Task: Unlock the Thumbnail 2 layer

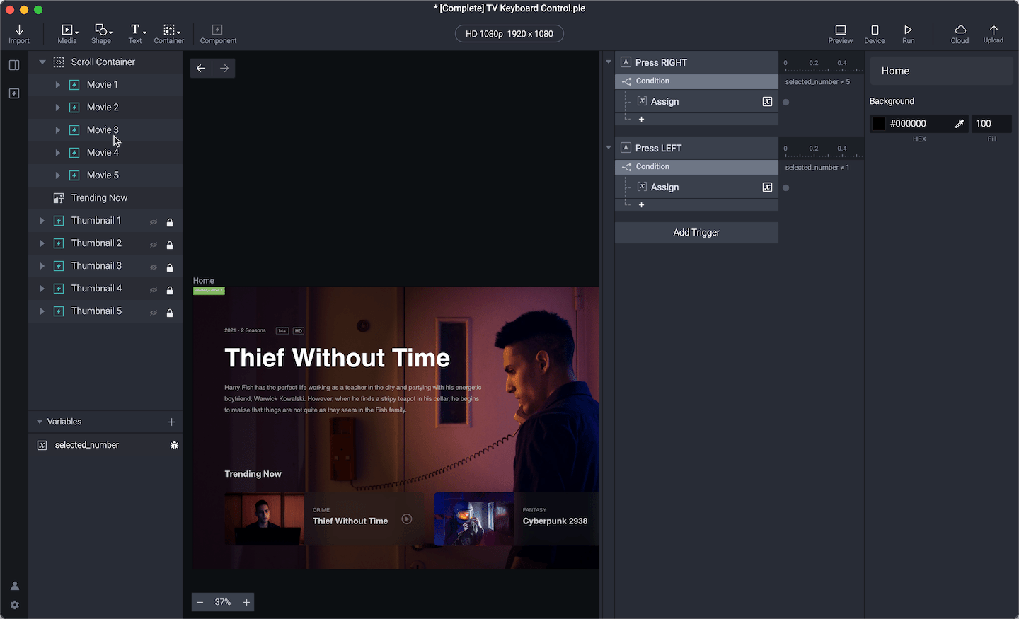Action: point(170,245)
